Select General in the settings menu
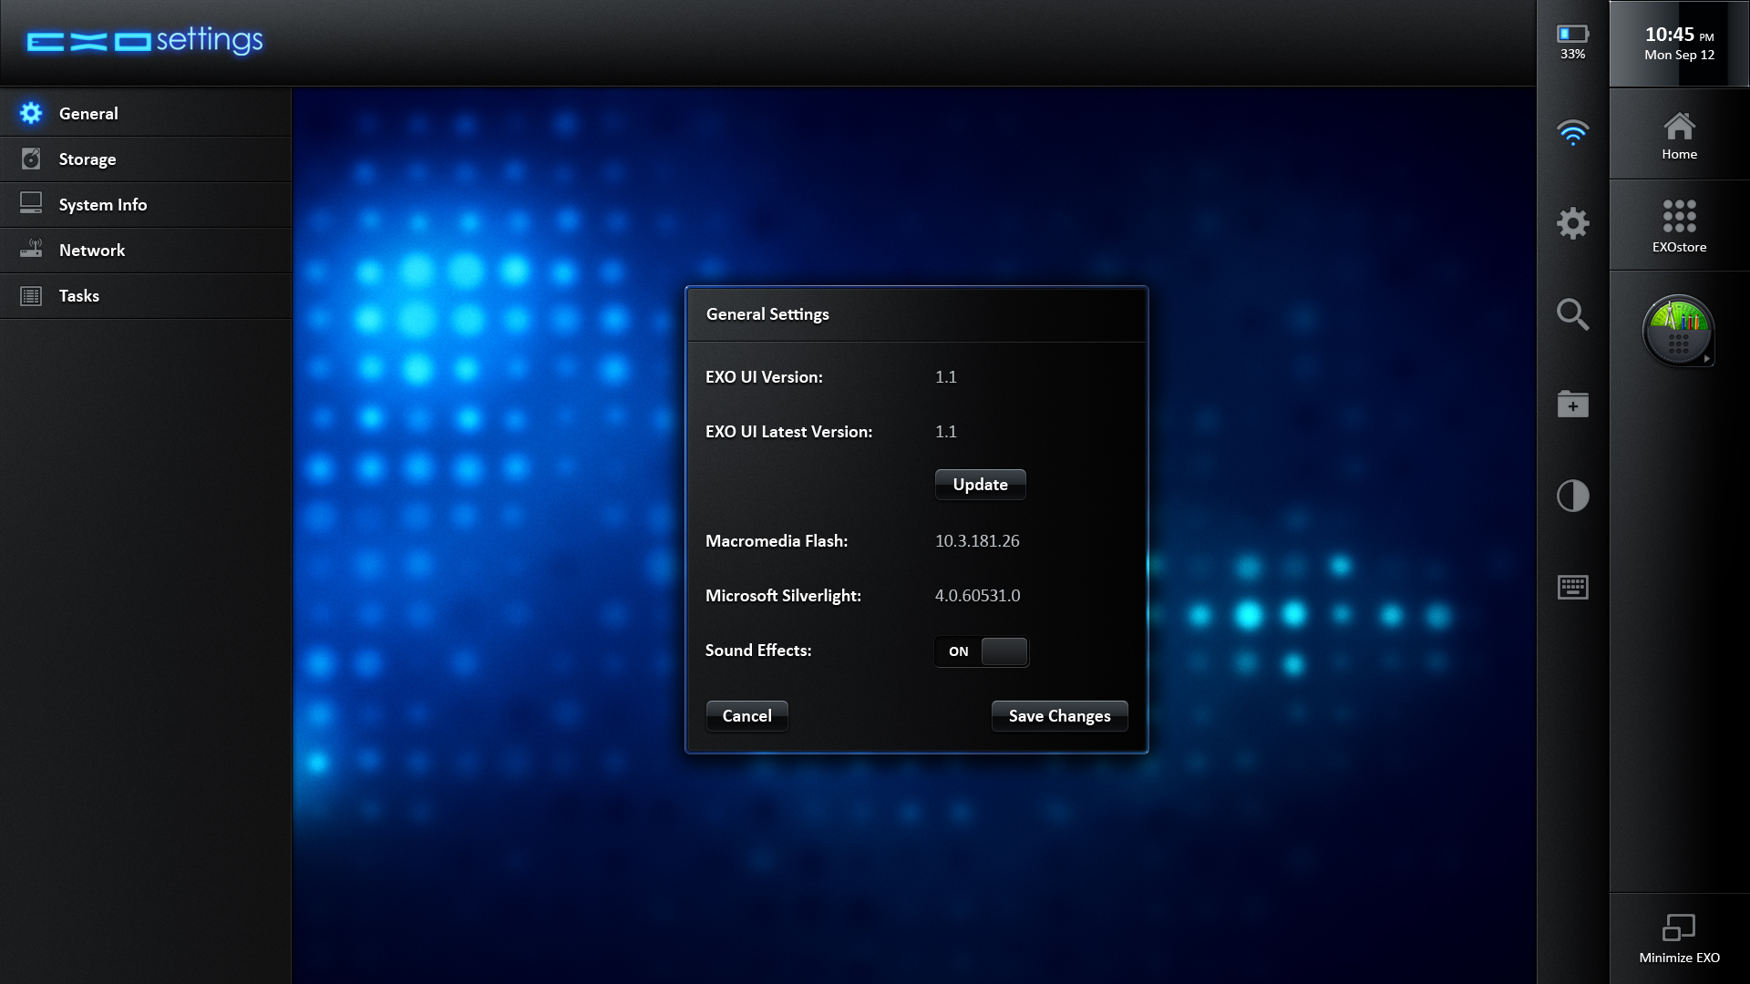The image size is (1750, 984). (146, 113)
